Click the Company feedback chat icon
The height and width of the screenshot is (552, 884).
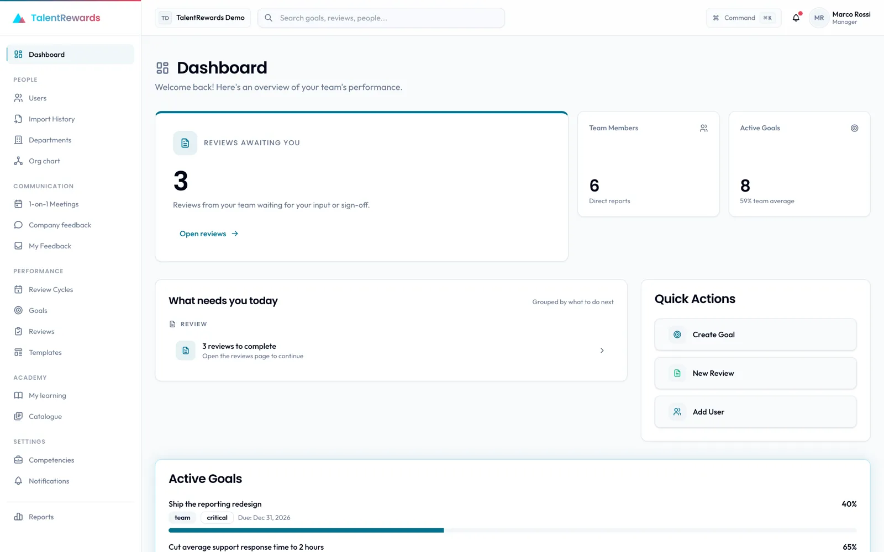[x=18, y=225]
